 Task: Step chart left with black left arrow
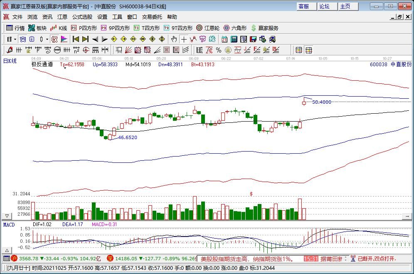pos(95,40)
